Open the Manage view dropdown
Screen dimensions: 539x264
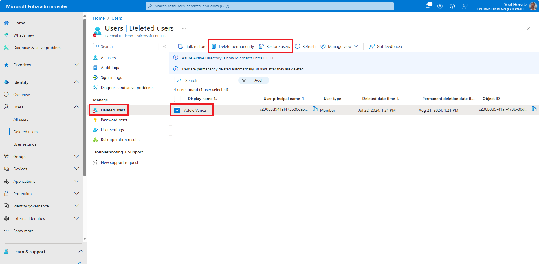(339, 46)
